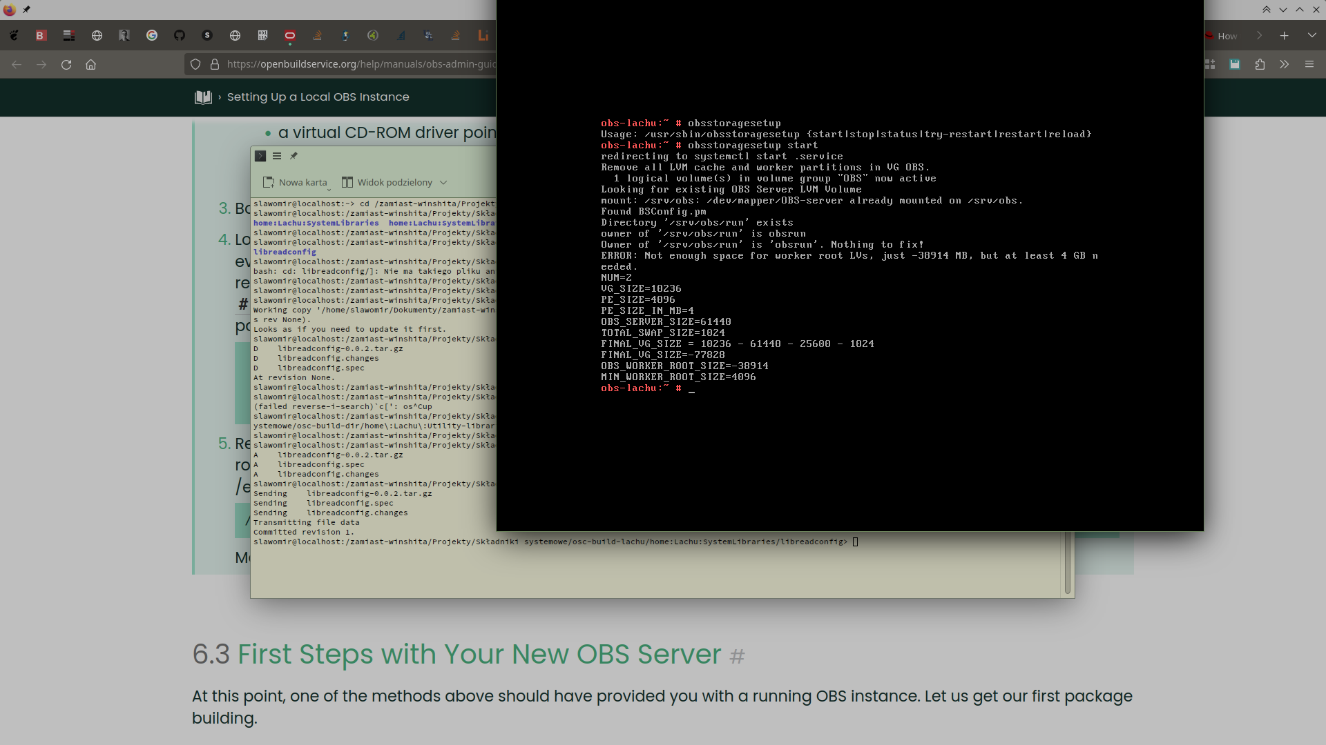The height and width of the screenshot is (745, 1326).
Task: Open the Google pinned tab
Action: [152, 35]
